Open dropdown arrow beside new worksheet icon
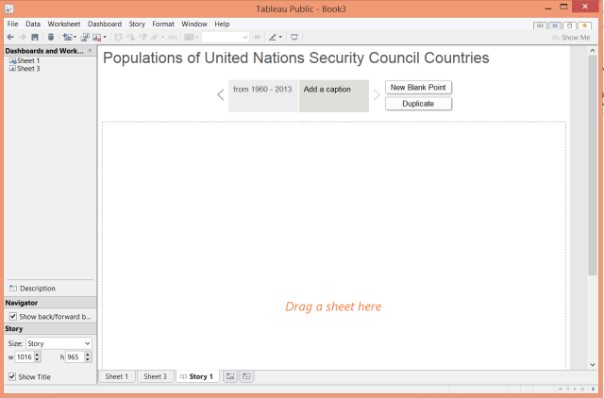The height and width of the screenshot is (398, 604). click(75, 37)
